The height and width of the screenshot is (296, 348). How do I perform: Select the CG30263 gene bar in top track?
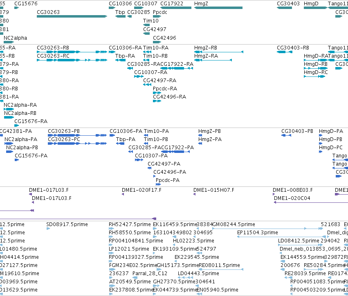click(72, 16)
